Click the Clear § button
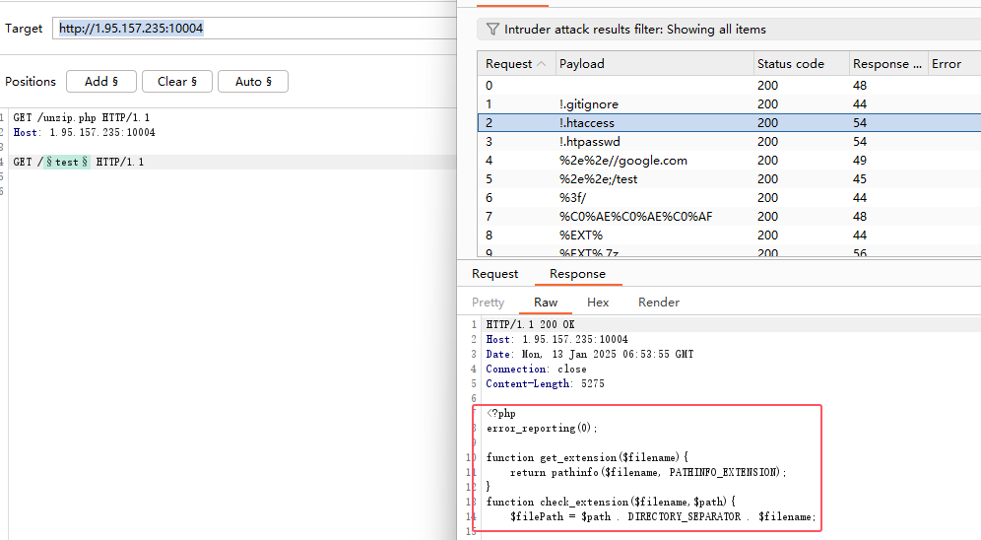Image resolution: width=981 pixels, height=540 pixels. tap(177, 81)
